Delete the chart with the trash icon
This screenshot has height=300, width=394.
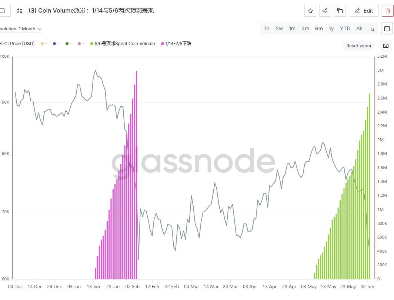click(x=388, y=11)
